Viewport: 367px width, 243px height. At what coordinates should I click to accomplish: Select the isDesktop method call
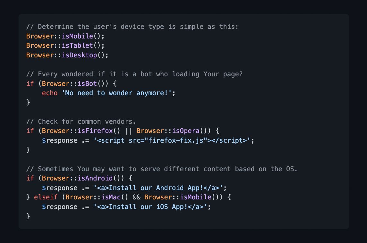[79, 55]
